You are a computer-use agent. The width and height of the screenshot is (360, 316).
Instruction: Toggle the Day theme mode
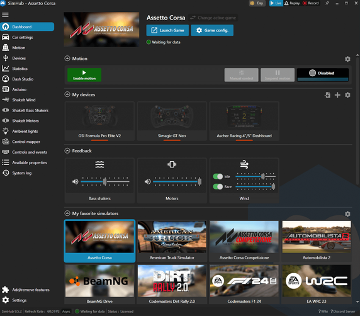[x=257, y=3]
